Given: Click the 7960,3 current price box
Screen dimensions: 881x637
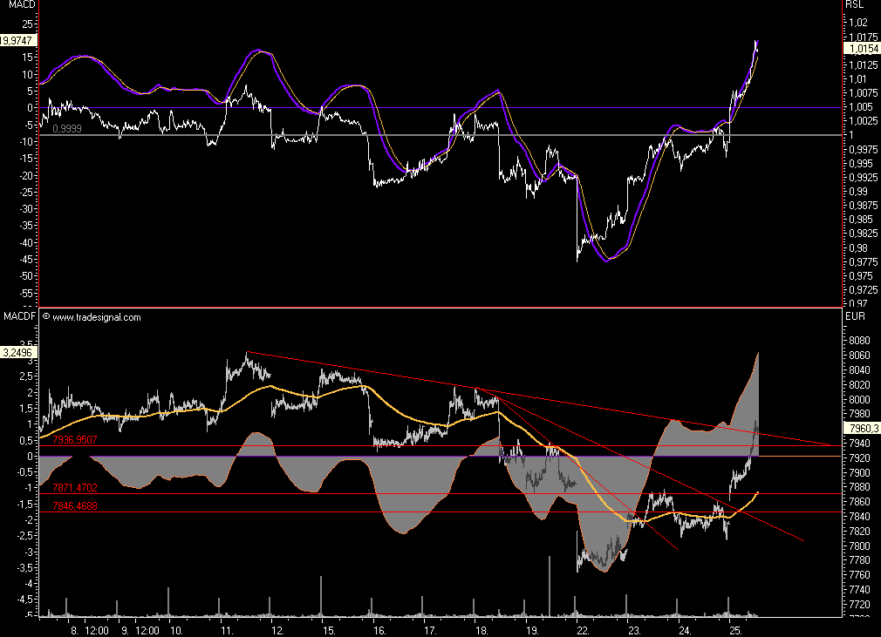Looking at the screenshot, I should [x=860, y=428].
